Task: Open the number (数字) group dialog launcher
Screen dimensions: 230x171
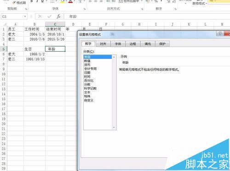Action: coord(175,9)
